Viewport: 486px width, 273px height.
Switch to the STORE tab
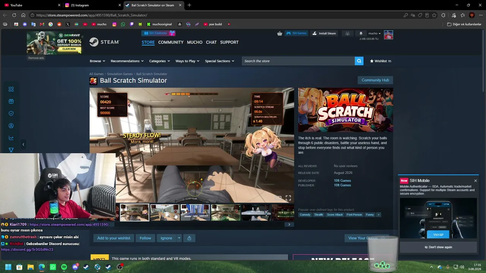[148, 42]
